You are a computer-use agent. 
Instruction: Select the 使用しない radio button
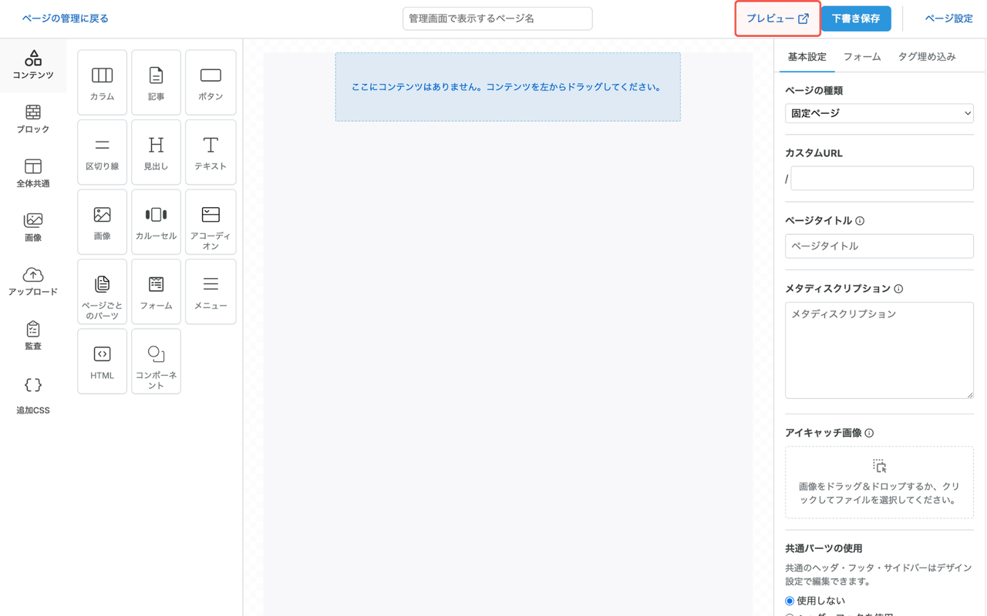point(789,600)
